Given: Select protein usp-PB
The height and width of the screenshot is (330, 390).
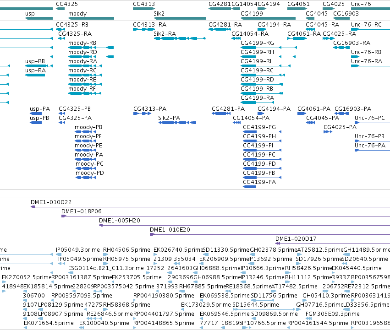Looking at the screenshot, I should click(x=39, y=118).
